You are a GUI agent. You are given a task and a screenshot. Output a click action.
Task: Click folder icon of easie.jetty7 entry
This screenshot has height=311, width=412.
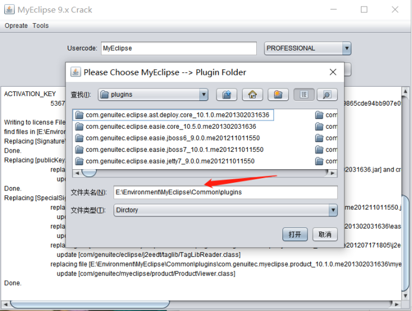pos(79,161)
